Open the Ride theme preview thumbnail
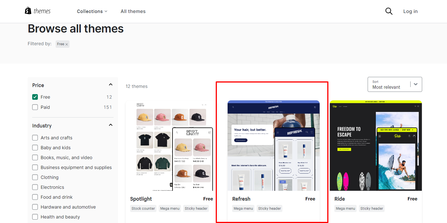 [376, 146]
